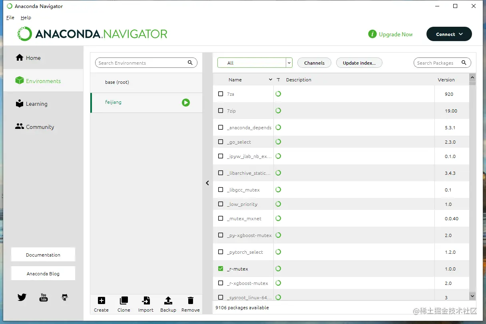Screen dimensions: 486x324
Task: Click the package list scrollbar up arrow
Action: 472,77
